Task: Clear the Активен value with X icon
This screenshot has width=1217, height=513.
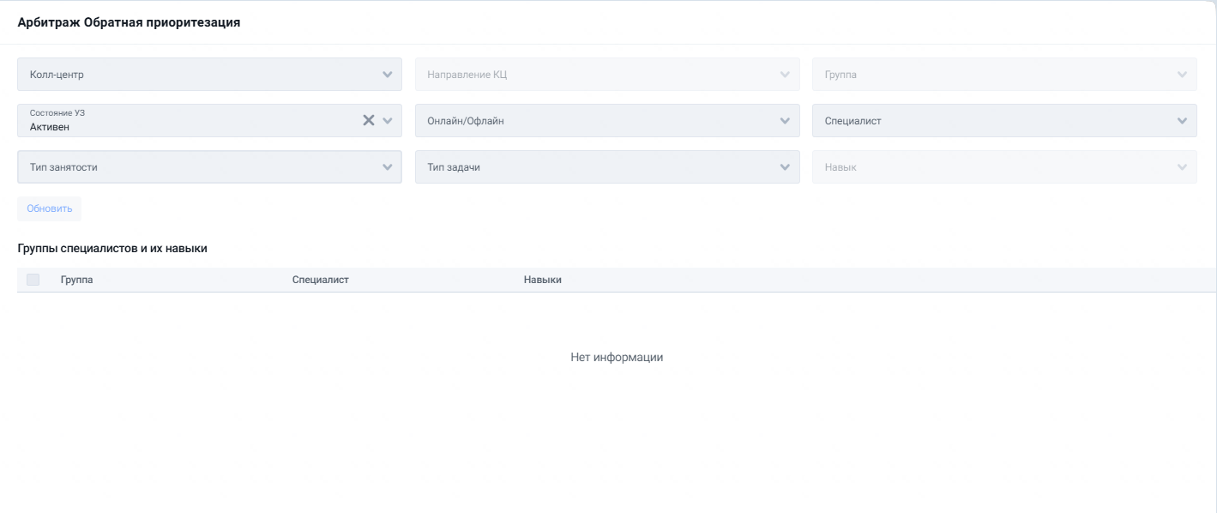Action: click(x=369, y=121)
